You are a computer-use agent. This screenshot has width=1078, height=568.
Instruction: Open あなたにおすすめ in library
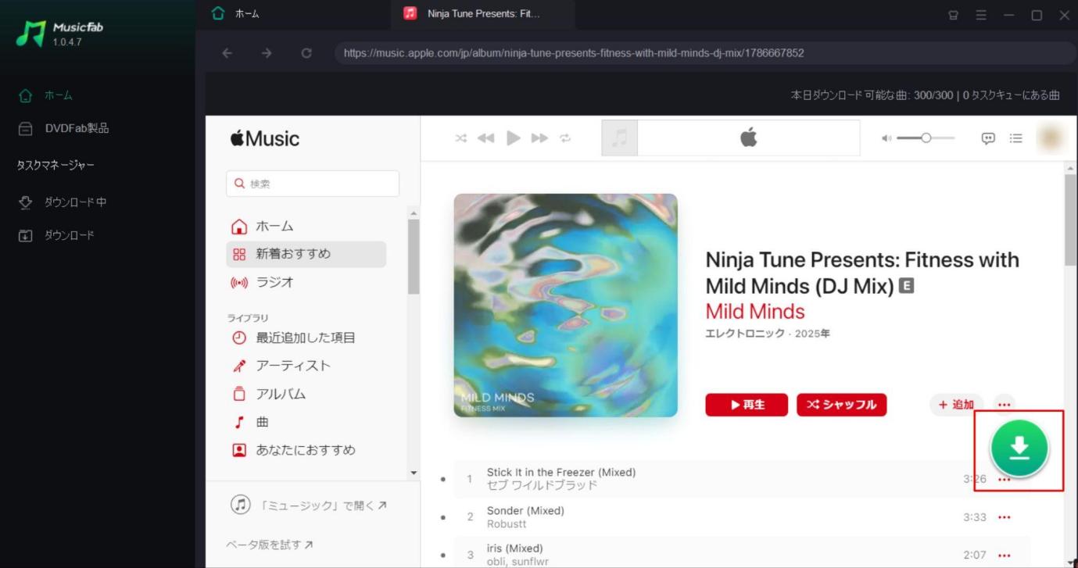(306, 450)
